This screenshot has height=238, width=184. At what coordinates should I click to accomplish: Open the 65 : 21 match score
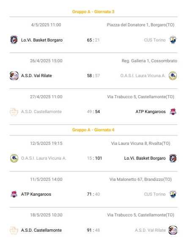(x=93, y=40)
